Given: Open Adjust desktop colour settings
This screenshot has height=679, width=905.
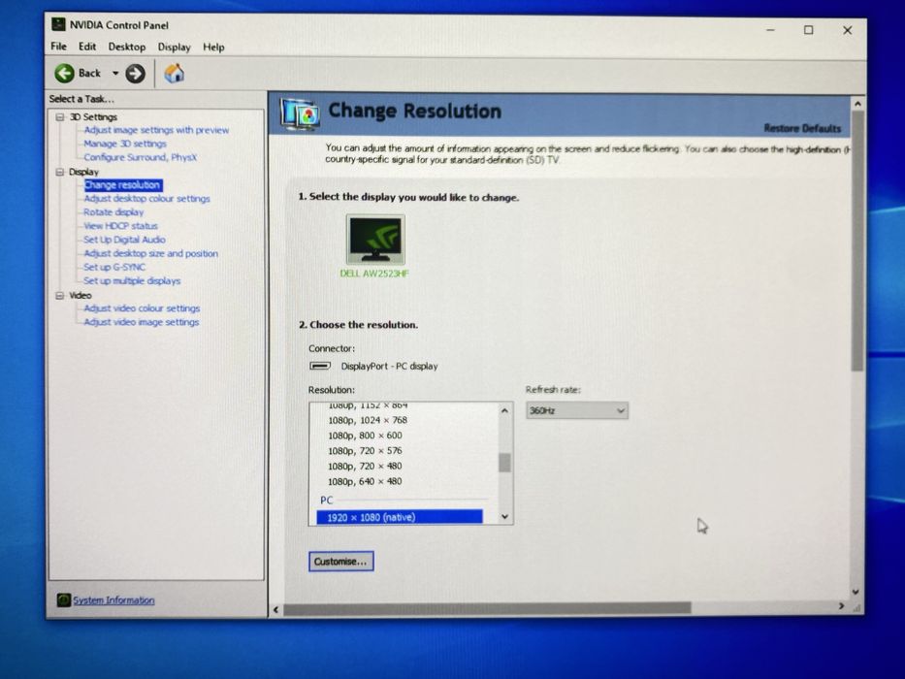Looking at the screenshot, I should [146, 199].
